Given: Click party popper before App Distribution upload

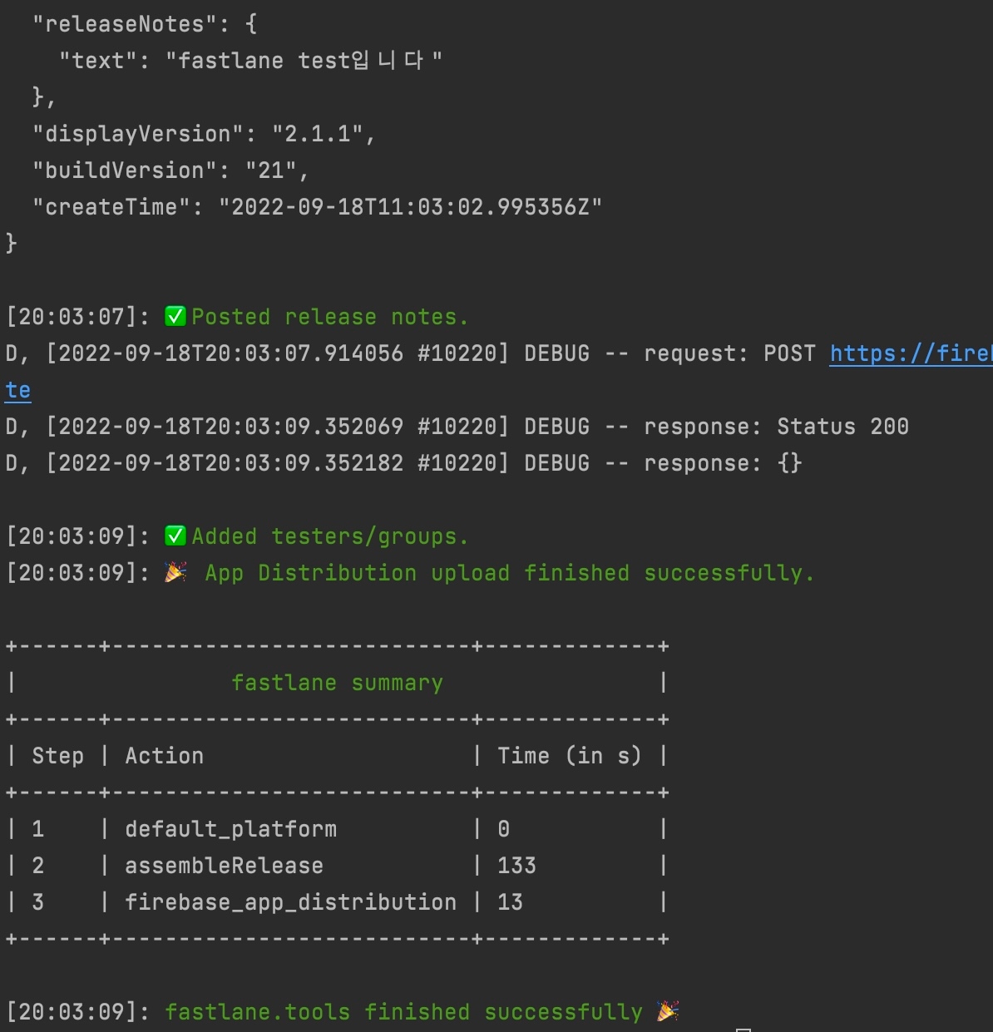Looking at the screenshot, I should click(x=175, y=572).
